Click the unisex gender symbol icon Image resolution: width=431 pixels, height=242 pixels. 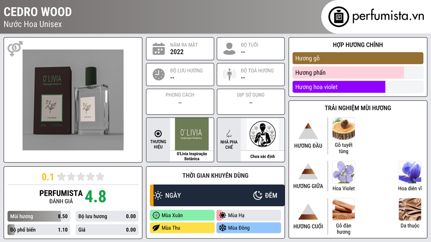tap(15, 49)
